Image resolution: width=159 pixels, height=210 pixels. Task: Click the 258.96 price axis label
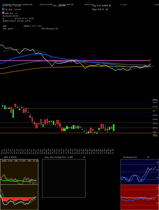tap(155, 107)
